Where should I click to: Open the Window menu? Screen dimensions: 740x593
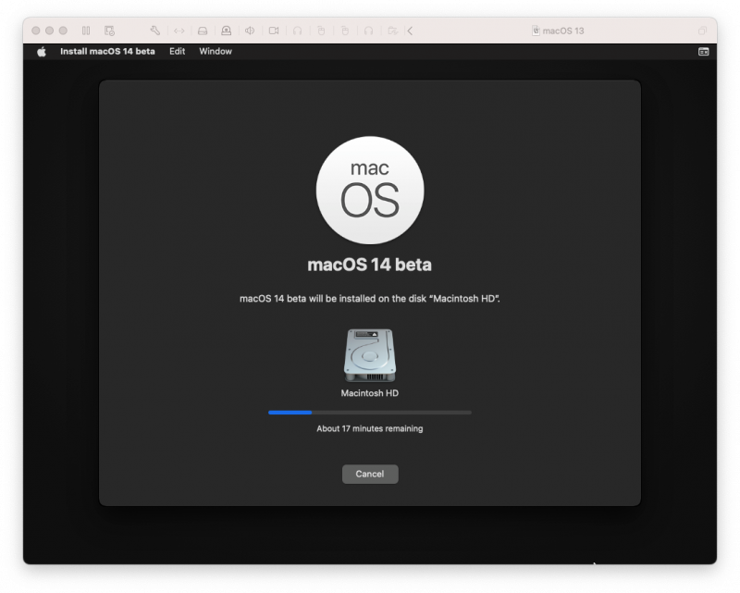tap(216, 52)
